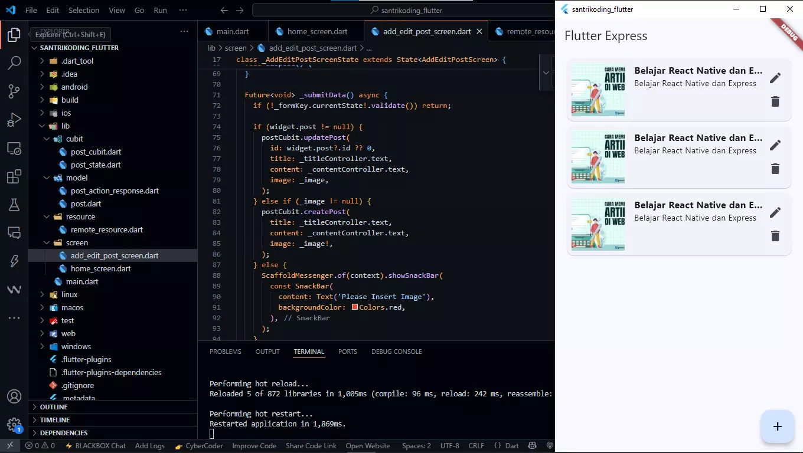This screenshot has height=453, width=803.
Task: Open the Search view in activity bar
Action: click(14, 63)
